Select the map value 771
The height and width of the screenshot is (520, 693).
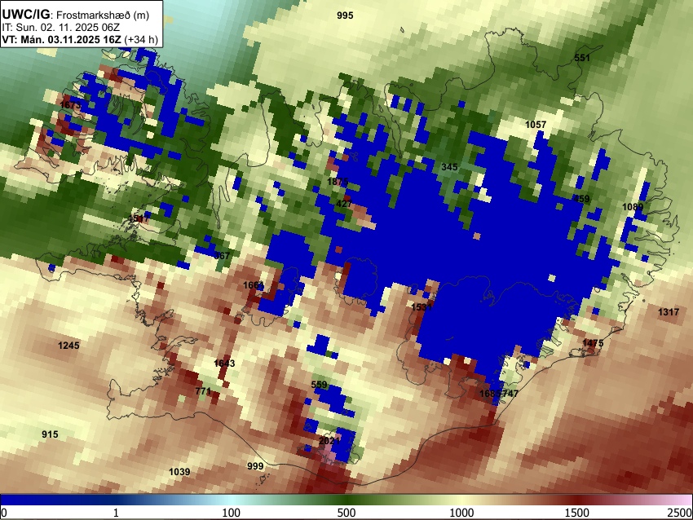click(x=203, y=391)
